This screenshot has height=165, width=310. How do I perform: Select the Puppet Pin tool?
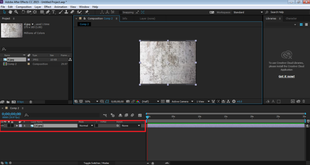[87, 12]
